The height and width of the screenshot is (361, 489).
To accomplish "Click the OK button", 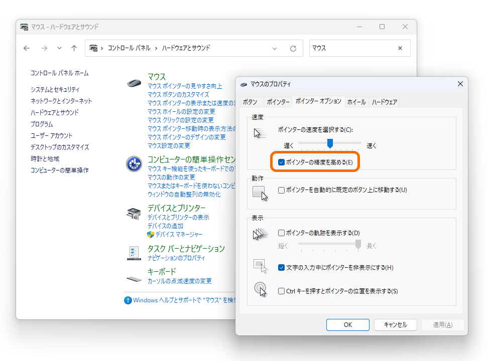I will [x=347, y=324].
